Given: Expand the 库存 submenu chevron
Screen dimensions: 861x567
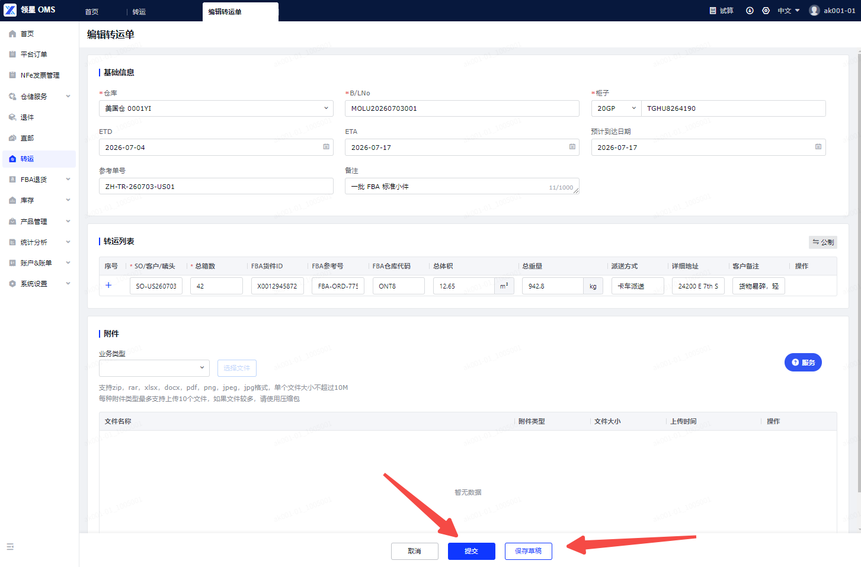Looking at the screenshot, I should (x=68, y=200).
